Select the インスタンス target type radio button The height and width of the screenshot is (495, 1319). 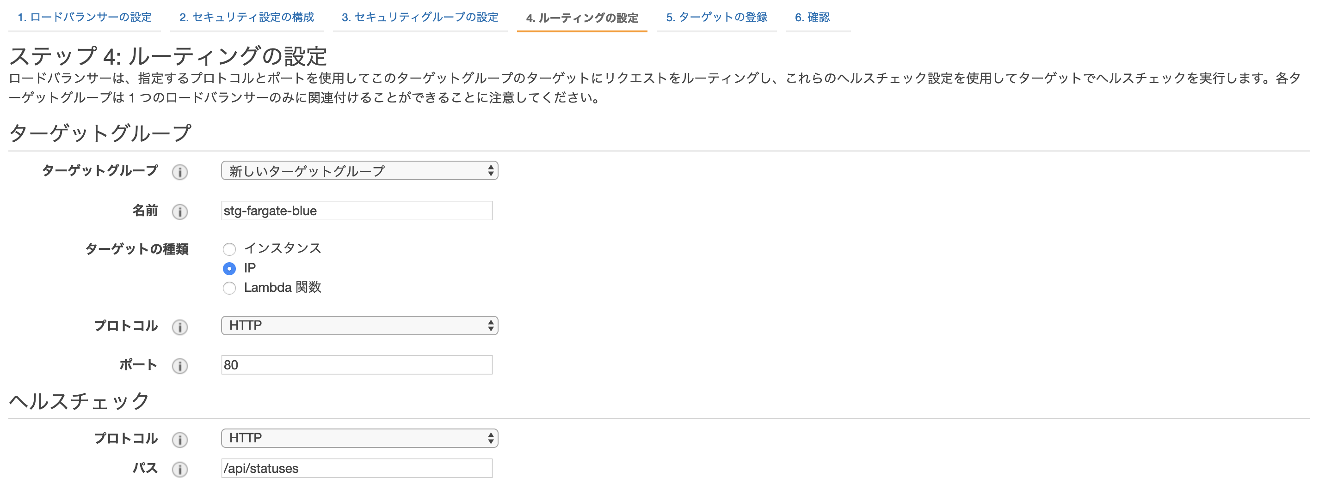229,249
